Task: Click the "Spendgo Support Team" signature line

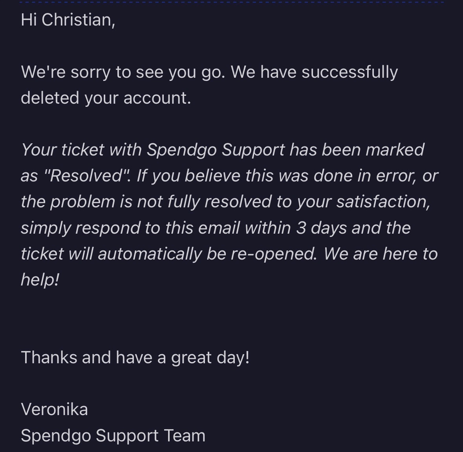Action: (x=113, y=436)
